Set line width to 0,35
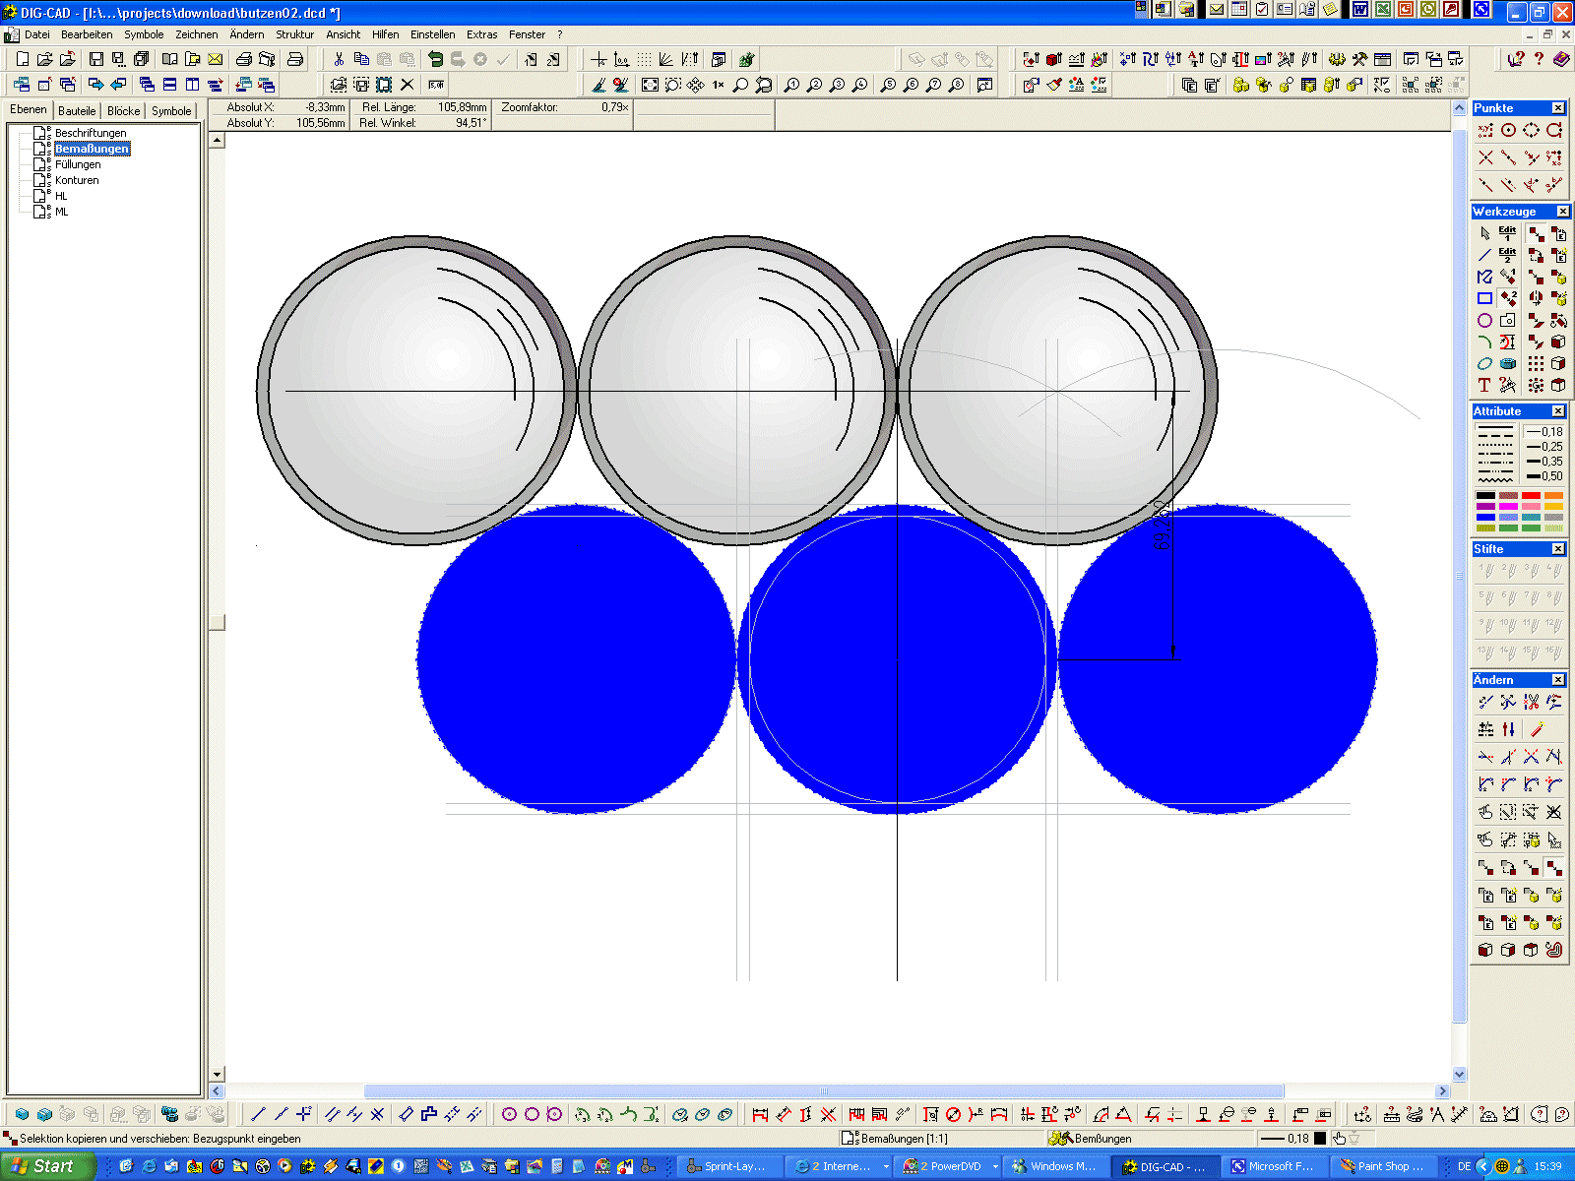Screen dimensions: 1575x1181 pos(1543,462)
